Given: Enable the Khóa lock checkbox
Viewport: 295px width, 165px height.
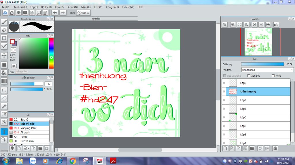Looking at the screenshot, I should point(273,75).
